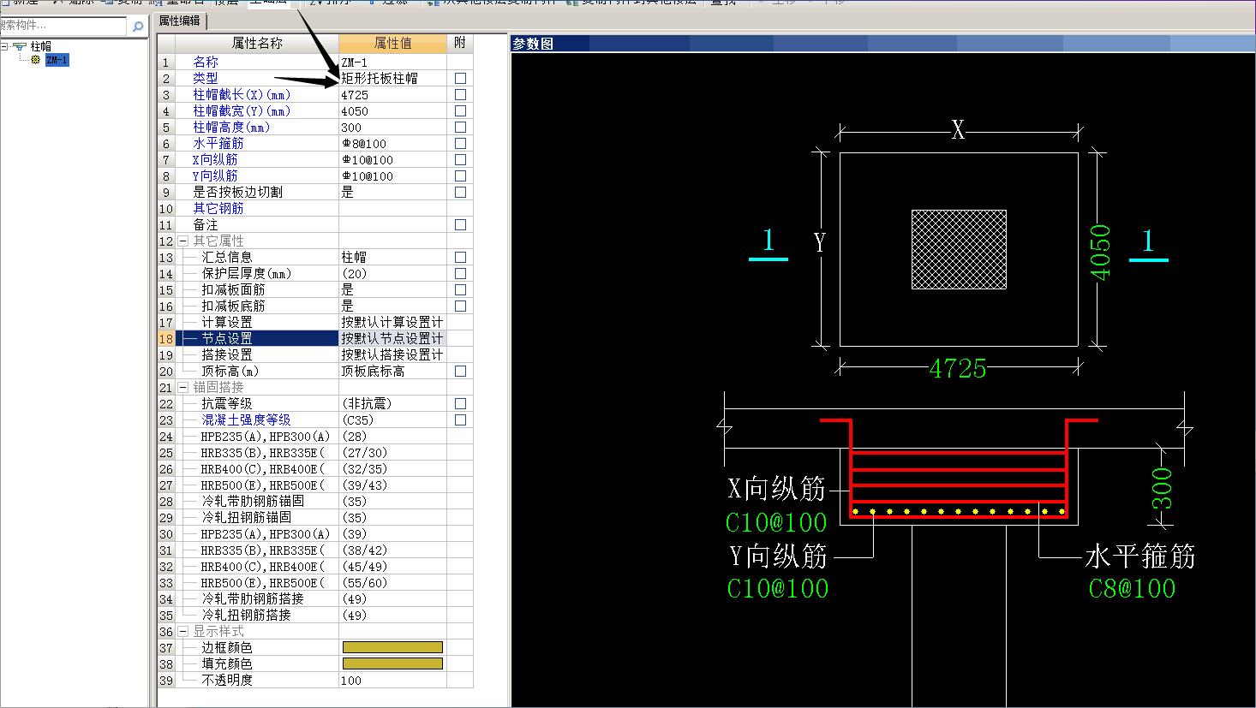This screenshot has height=708, width=1256.
Task: Click green height 300 in the diagram
Action: pyautogui.click(x=1163, y=489)
